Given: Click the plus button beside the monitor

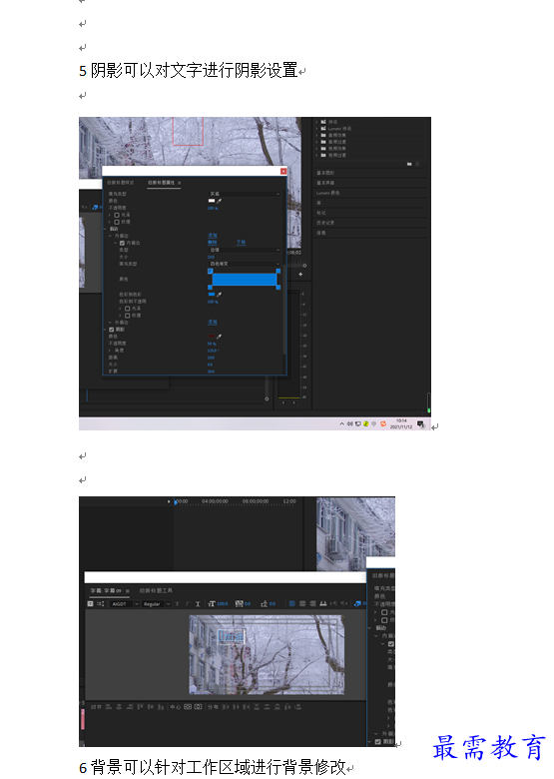Looking at the screenshot, I should (300, 274).
